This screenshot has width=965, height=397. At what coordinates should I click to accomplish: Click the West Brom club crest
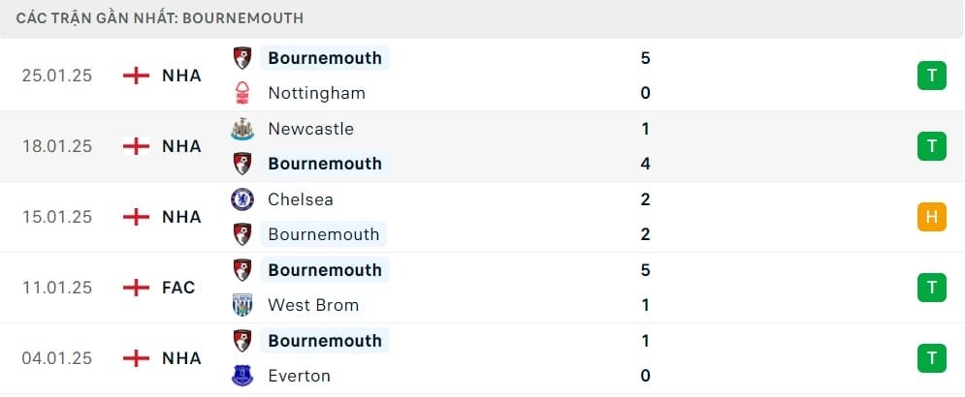242,305
